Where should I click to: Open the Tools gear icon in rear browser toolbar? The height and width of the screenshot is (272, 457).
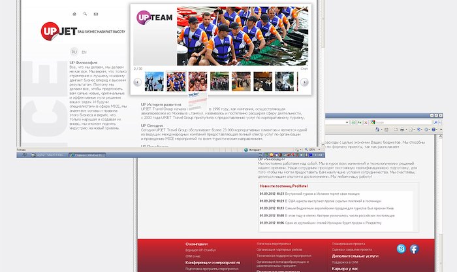pyautogui.click(x=426, y=129)
